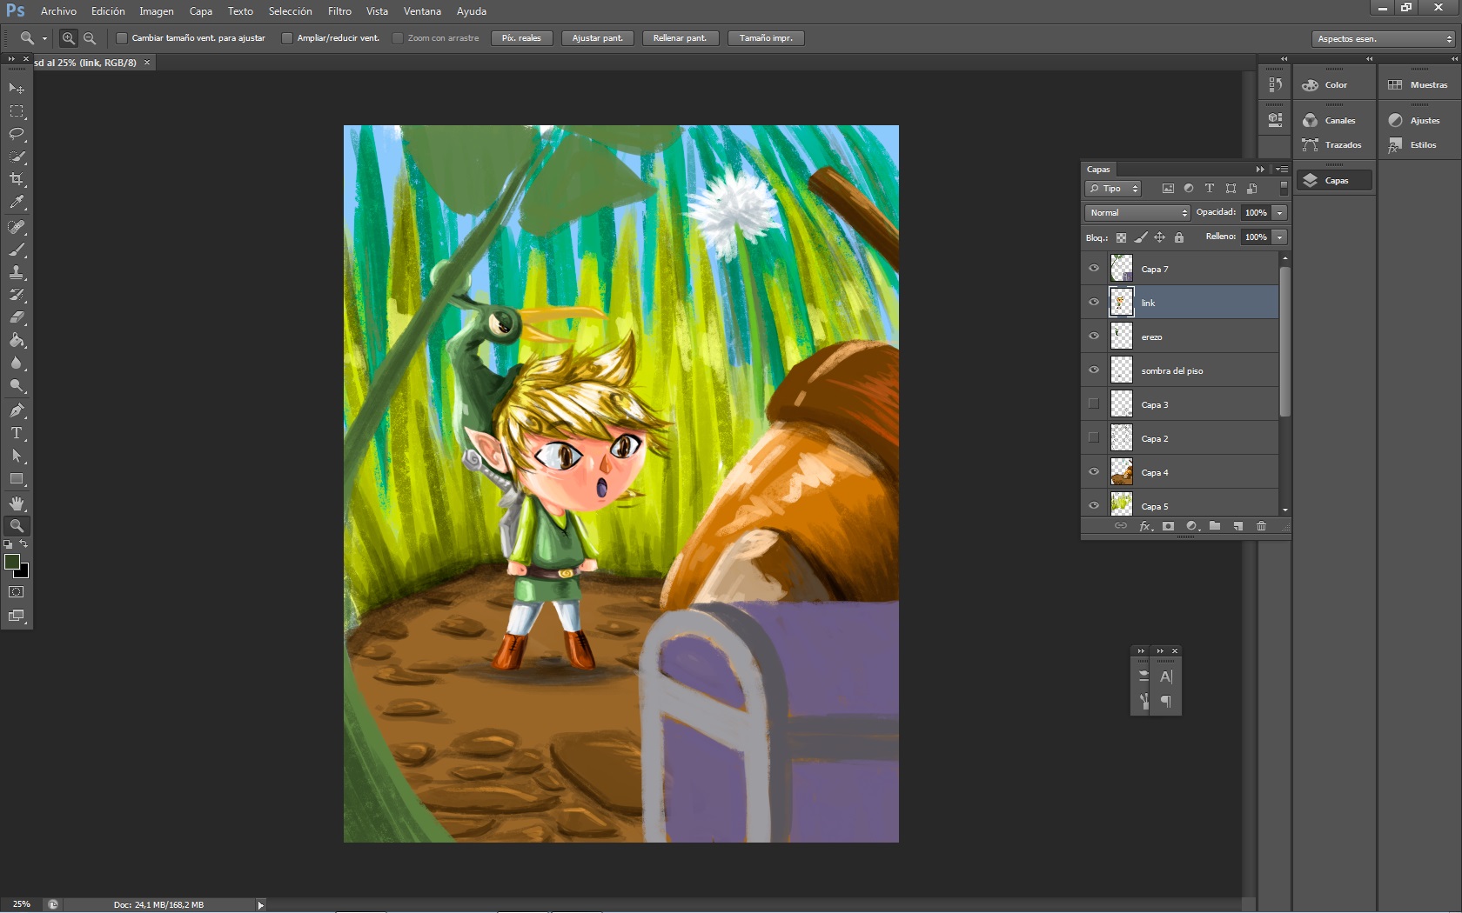The width and height of the screenshot is (1462, 913).
Task: Open the 'Aspectos esen.' workspace selector
Action: 1380,38
